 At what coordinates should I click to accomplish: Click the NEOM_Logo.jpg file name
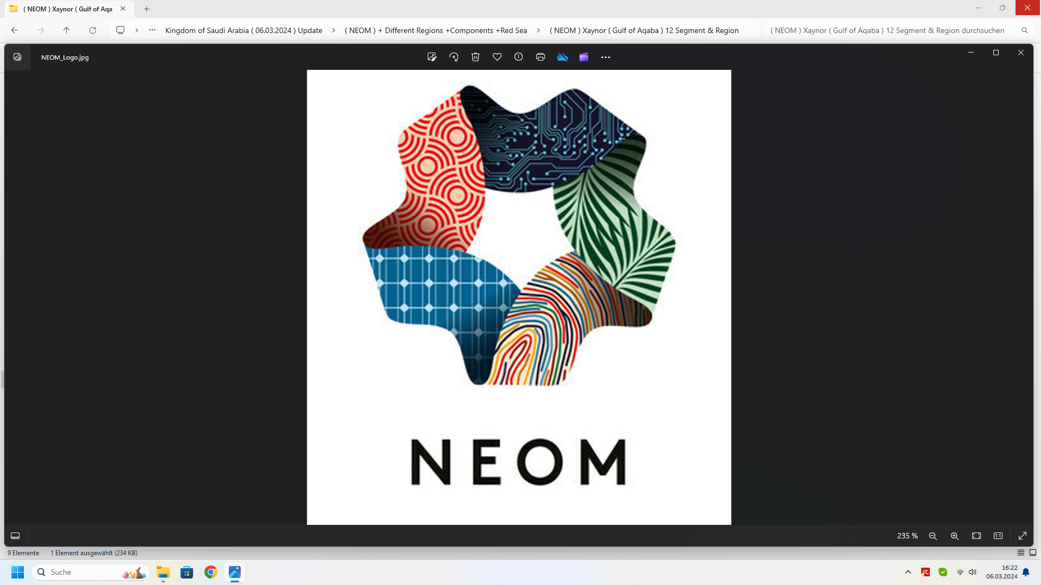65,57
